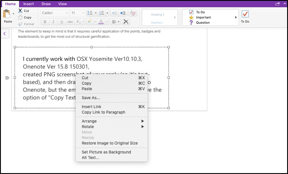Click the clear formatting X icon

[126, 21]
